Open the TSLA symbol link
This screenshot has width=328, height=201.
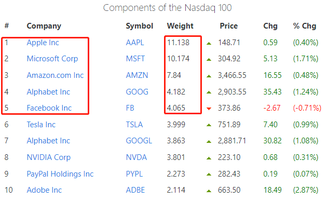[x=134, y=125]
